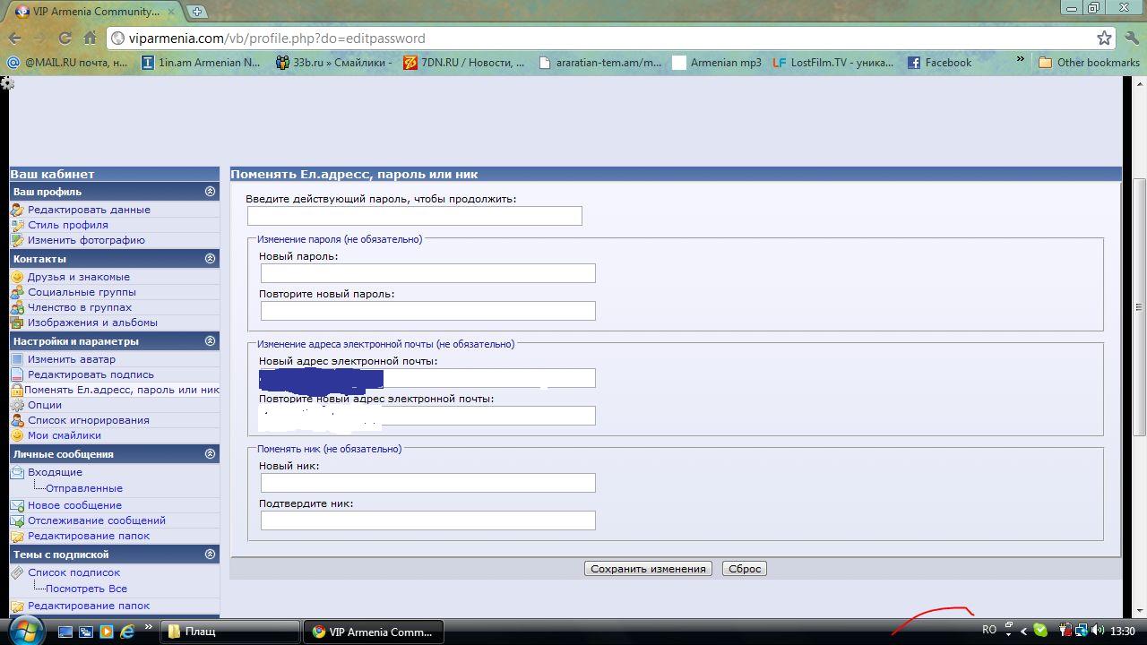Click the home icon in browser toolbar
Screen dimensions: 1147x645
click(90, 39)
